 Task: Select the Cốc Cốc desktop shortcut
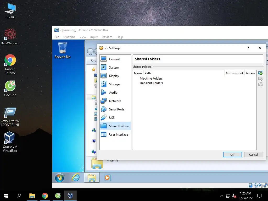point(10,88)
